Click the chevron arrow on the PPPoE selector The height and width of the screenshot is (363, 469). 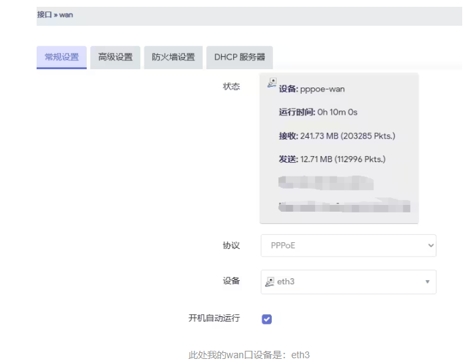pos(428,246)
